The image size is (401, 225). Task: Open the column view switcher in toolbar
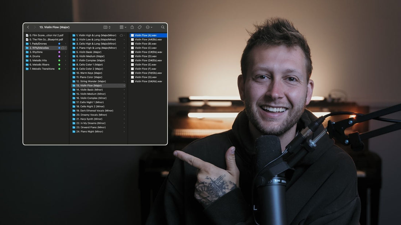point(107,27)
